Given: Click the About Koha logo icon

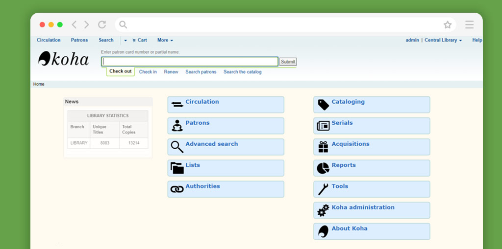Looking at the screenshot, I should [323, 231].
